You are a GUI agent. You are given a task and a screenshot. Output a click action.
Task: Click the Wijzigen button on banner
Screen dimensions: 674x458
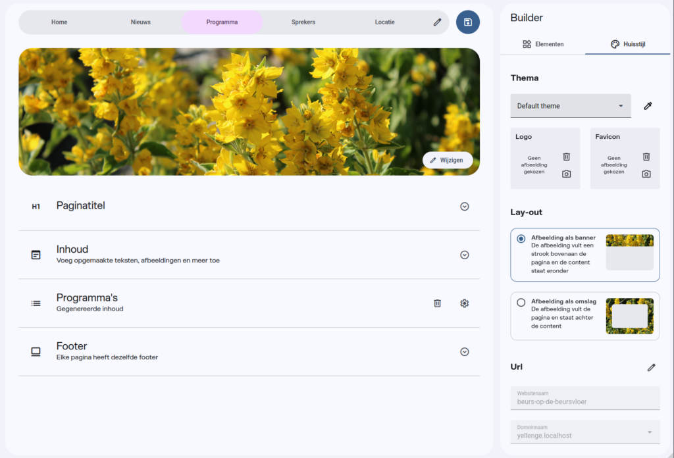point(447,160)
